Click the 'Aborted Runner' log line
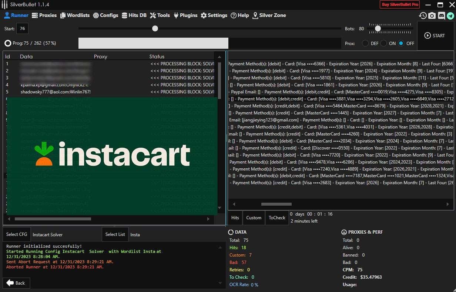This screenshot has width=456, height=292. point(55,267)
